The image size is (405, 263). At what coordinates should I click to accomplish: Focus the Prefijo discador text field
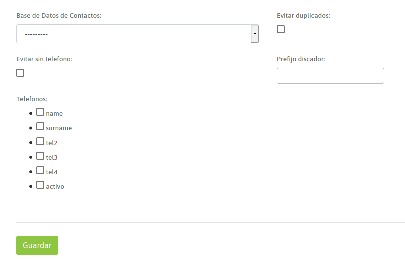330,76
